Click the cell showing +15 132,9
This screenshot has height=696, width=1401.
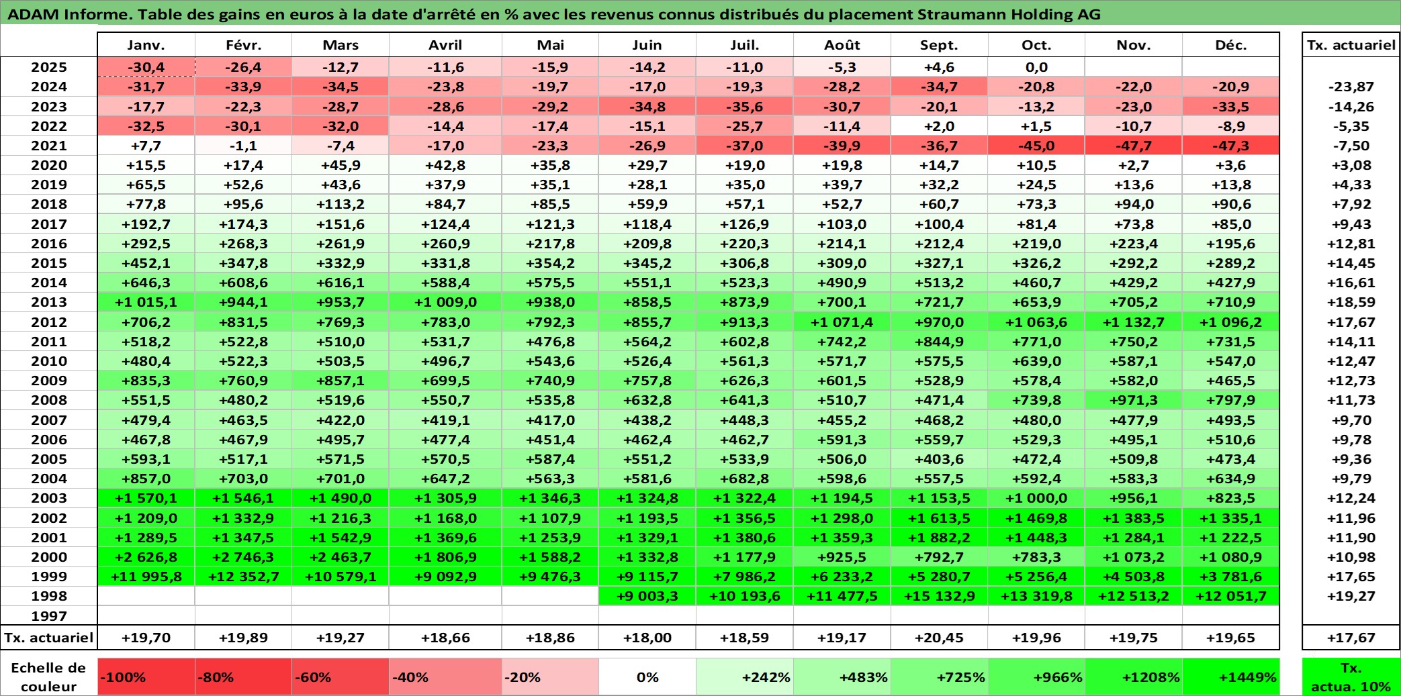(939, 596)
